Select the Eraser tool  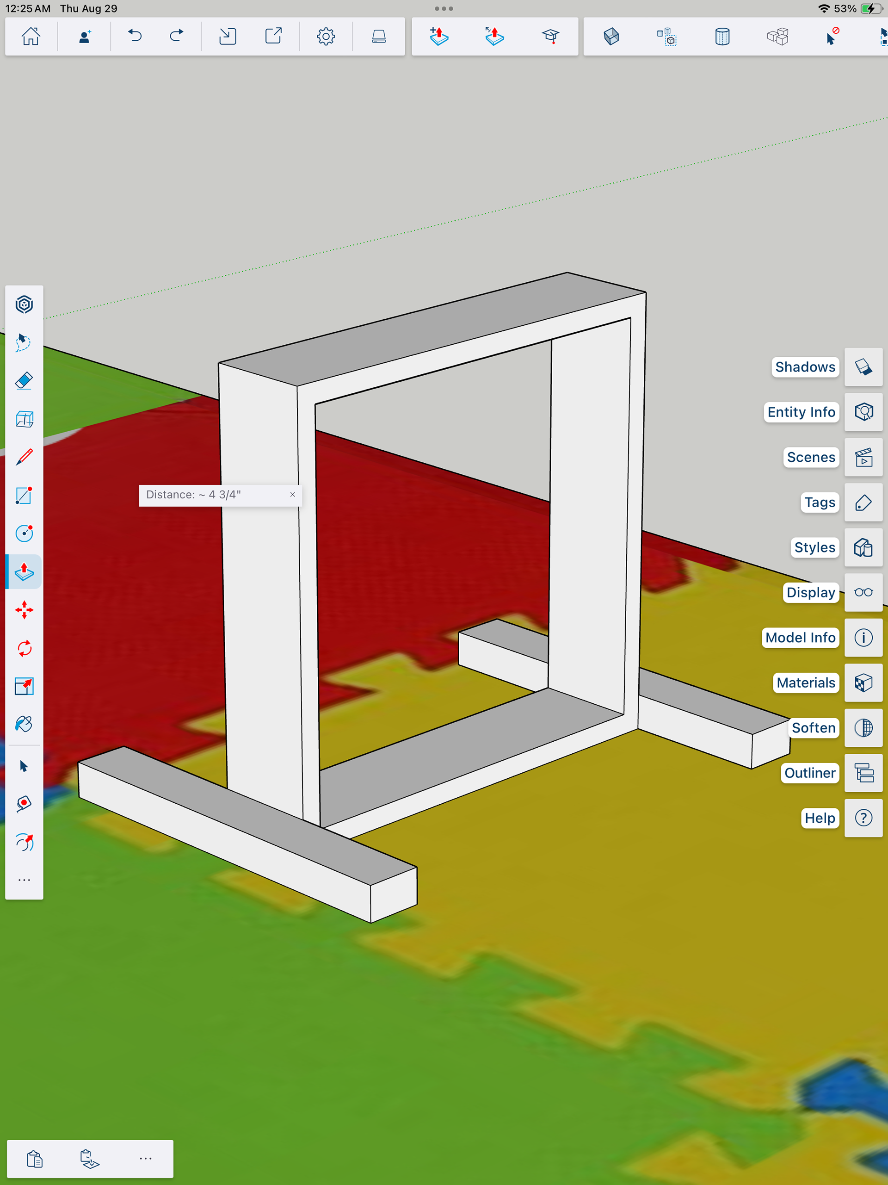(24, 381)
